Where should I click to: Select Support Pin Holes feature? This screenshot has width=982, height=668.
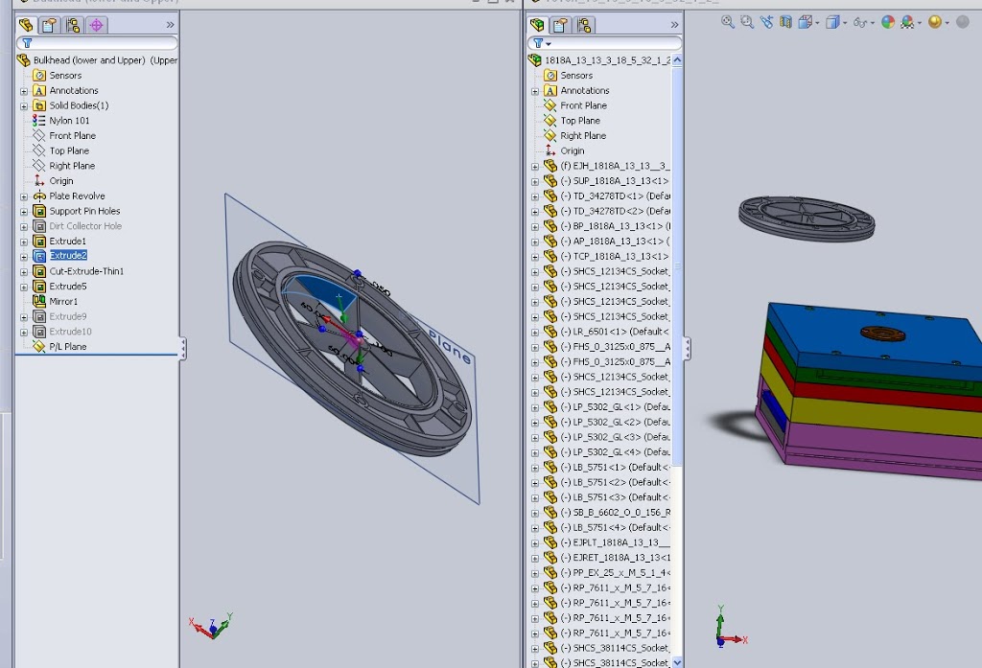[84, 211]
